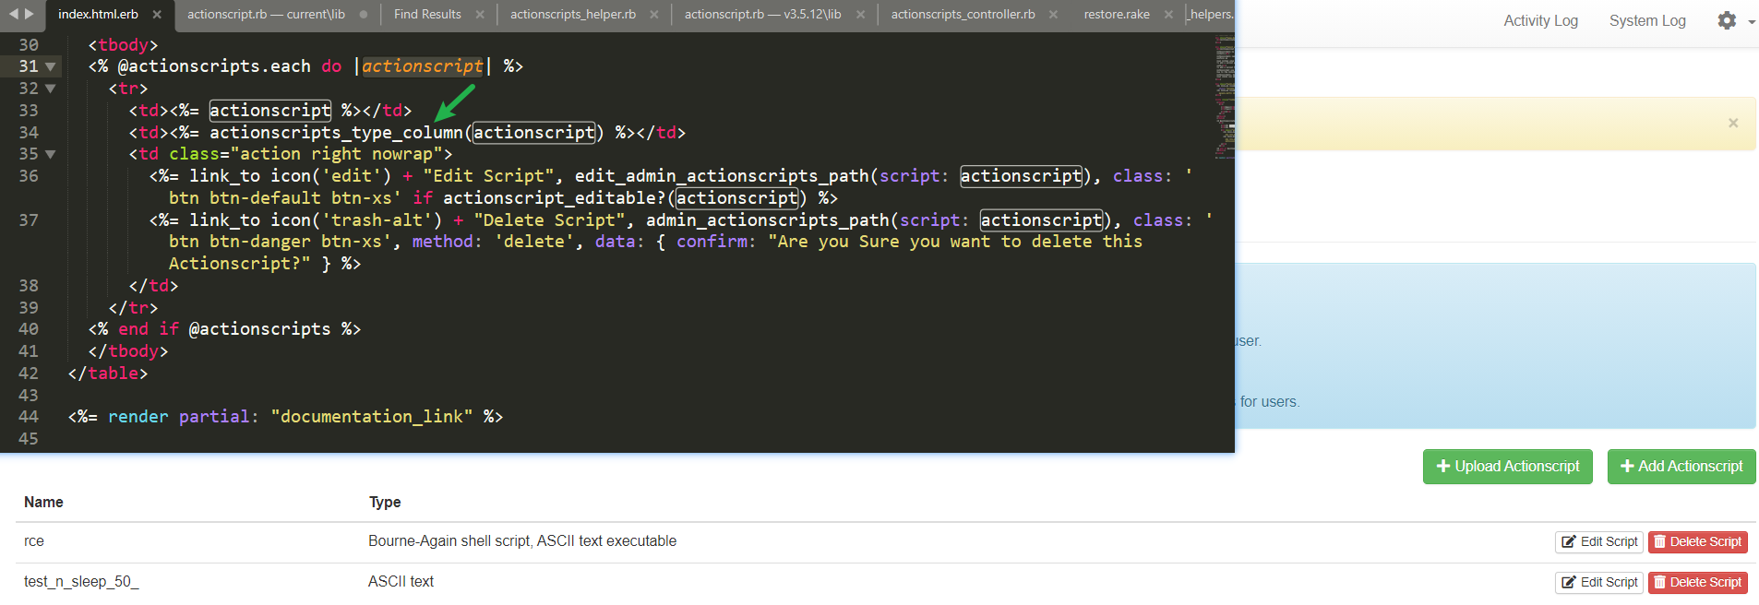The height and width of the screenshot is (605, 1759).
Task: Close the index.html.erb tab
Action: point(157,15)
